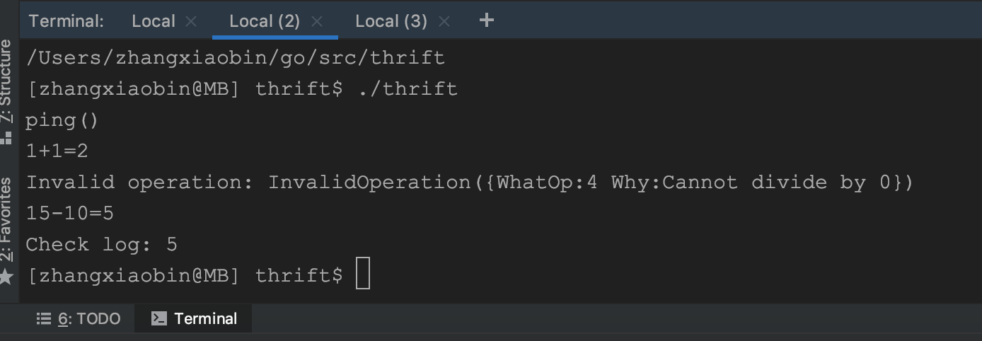Close the Local (2) terminal tab
Viewport: 982px width, 341px height.
317,21
